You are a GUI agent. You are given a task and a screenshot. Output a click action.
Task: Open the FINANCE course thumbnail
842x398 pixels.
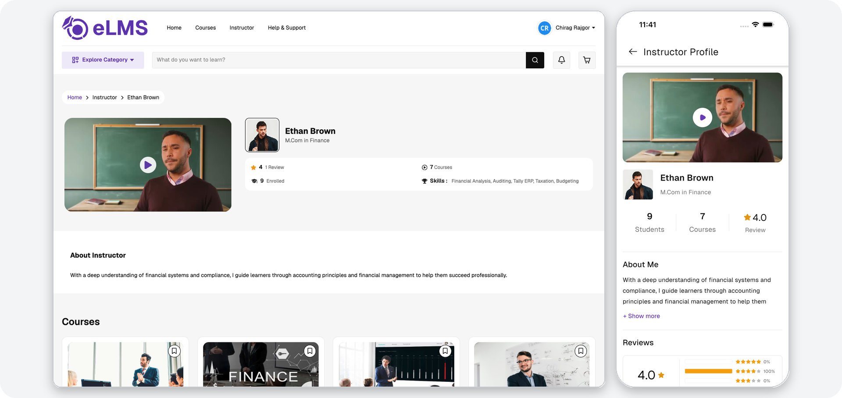[x=261, y=364]
